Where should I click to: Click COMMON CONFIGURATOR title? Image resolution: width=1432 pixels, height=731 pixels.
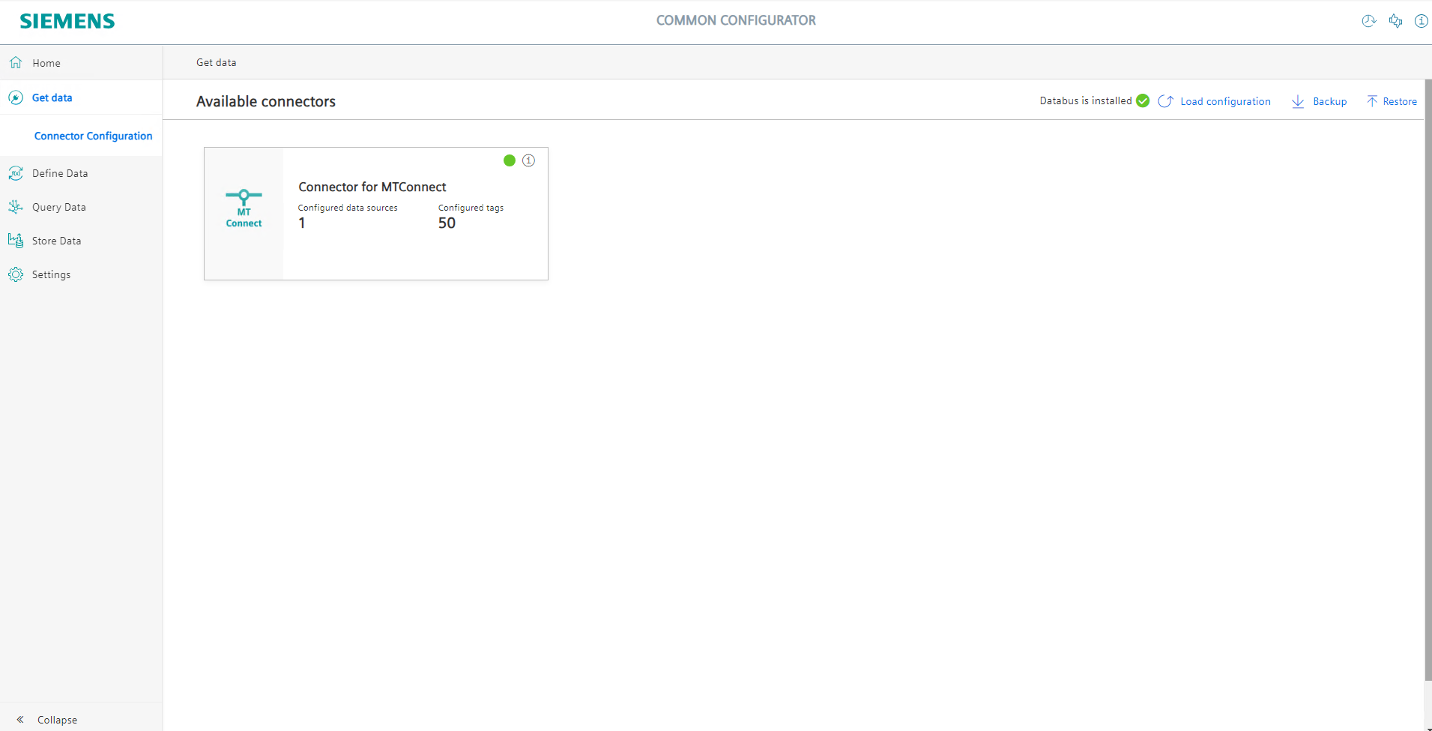(736, 20)
